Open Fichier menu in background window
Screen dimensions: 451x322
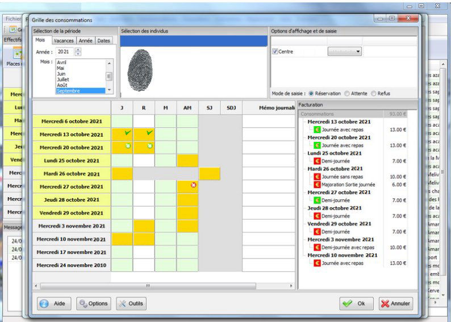pos(13,19)
